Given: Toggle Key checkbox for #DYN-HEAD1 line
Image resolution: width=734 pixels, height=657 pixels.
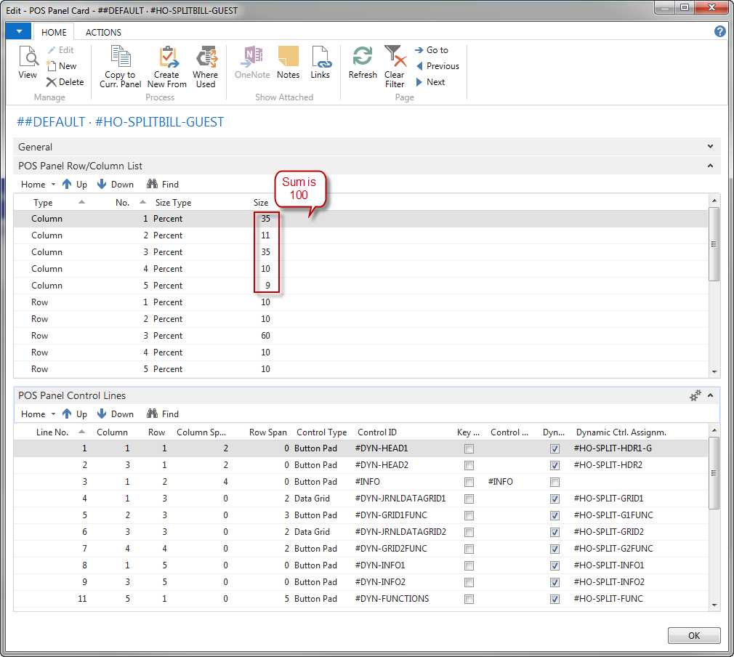Looking at the screenshot, I should click(469, 449).
